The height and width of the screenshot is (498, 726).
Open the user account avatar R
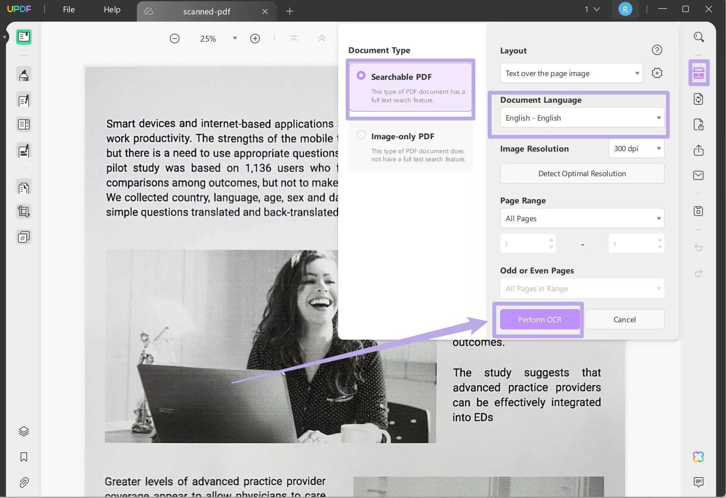[x=625, y=9]
